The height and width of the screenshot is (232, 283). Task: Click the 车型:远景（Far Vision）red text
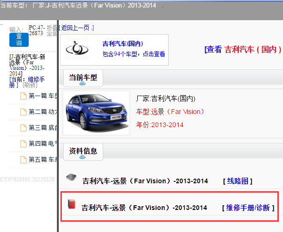[x=170, y=112]
